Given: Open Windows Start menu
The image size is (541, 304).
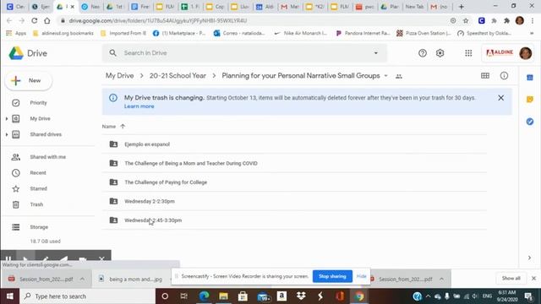Looking at the screenshot, I should (x=9, y=296).
